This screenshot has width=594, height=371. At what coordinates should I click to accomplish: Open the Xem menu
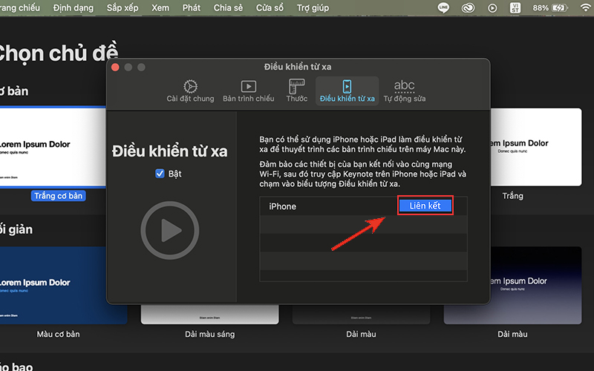click(160, 7)
